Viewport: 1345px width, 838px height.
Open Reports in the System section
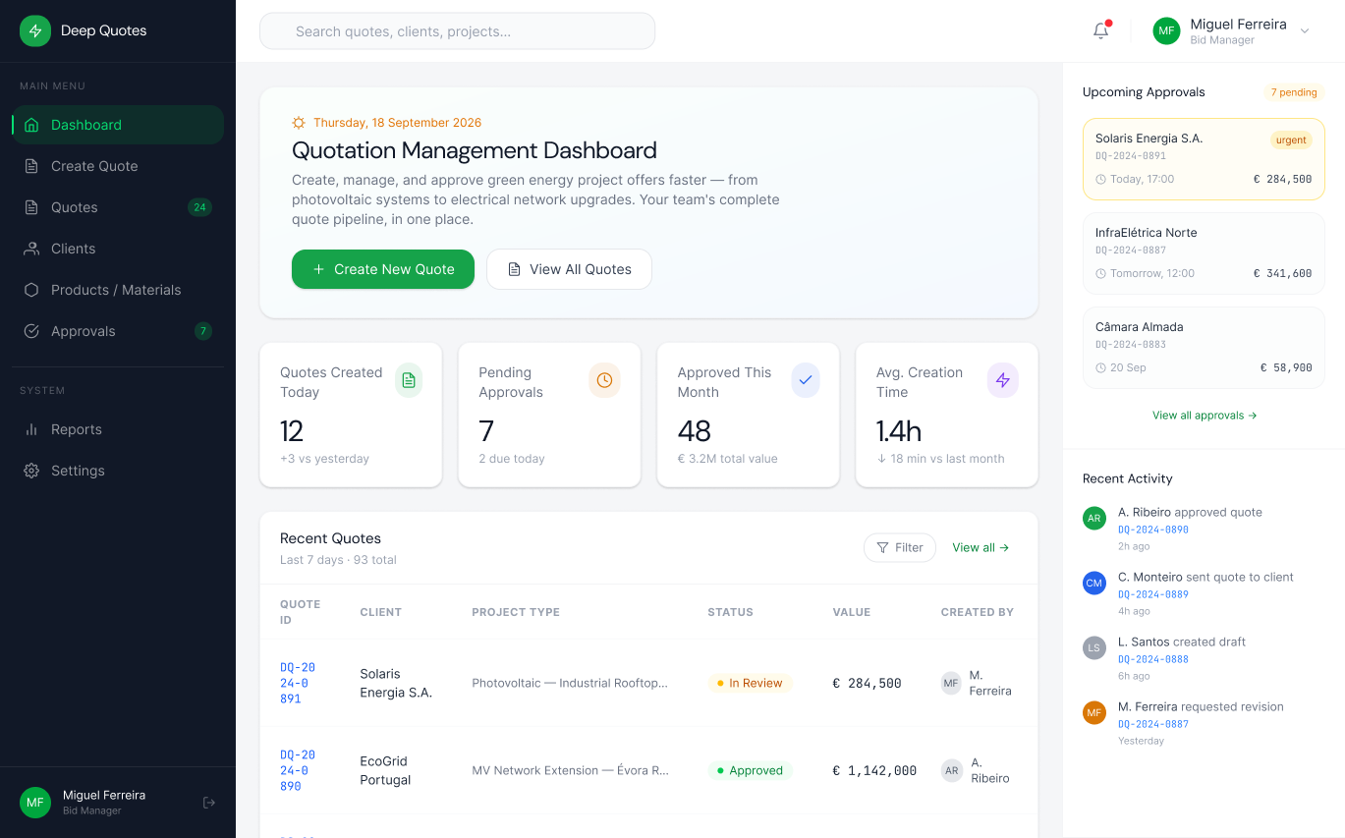[x=118, y=429]
